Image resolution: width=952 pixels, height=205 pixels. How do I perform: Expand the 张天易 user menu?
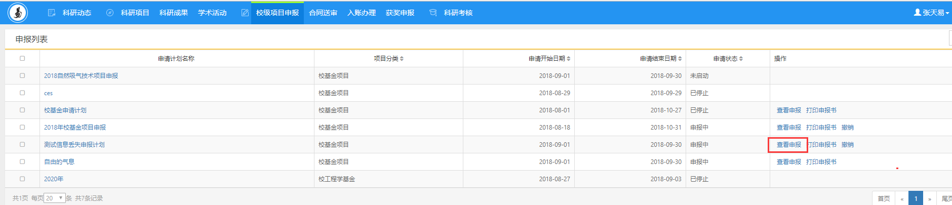pos(933,13)
